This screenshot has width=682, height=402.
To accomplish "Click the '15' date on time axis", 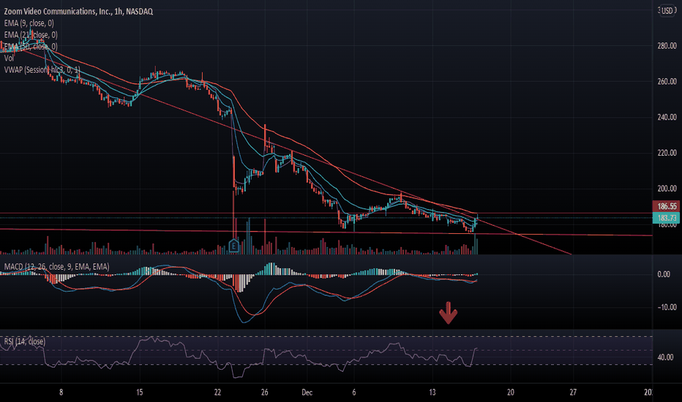I will pyautogui.click(x=140, y=392).
